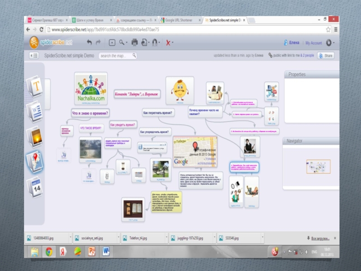361x271 pixels.
Task: Select the Text stencil in sidebar
Action: [35, 86]
